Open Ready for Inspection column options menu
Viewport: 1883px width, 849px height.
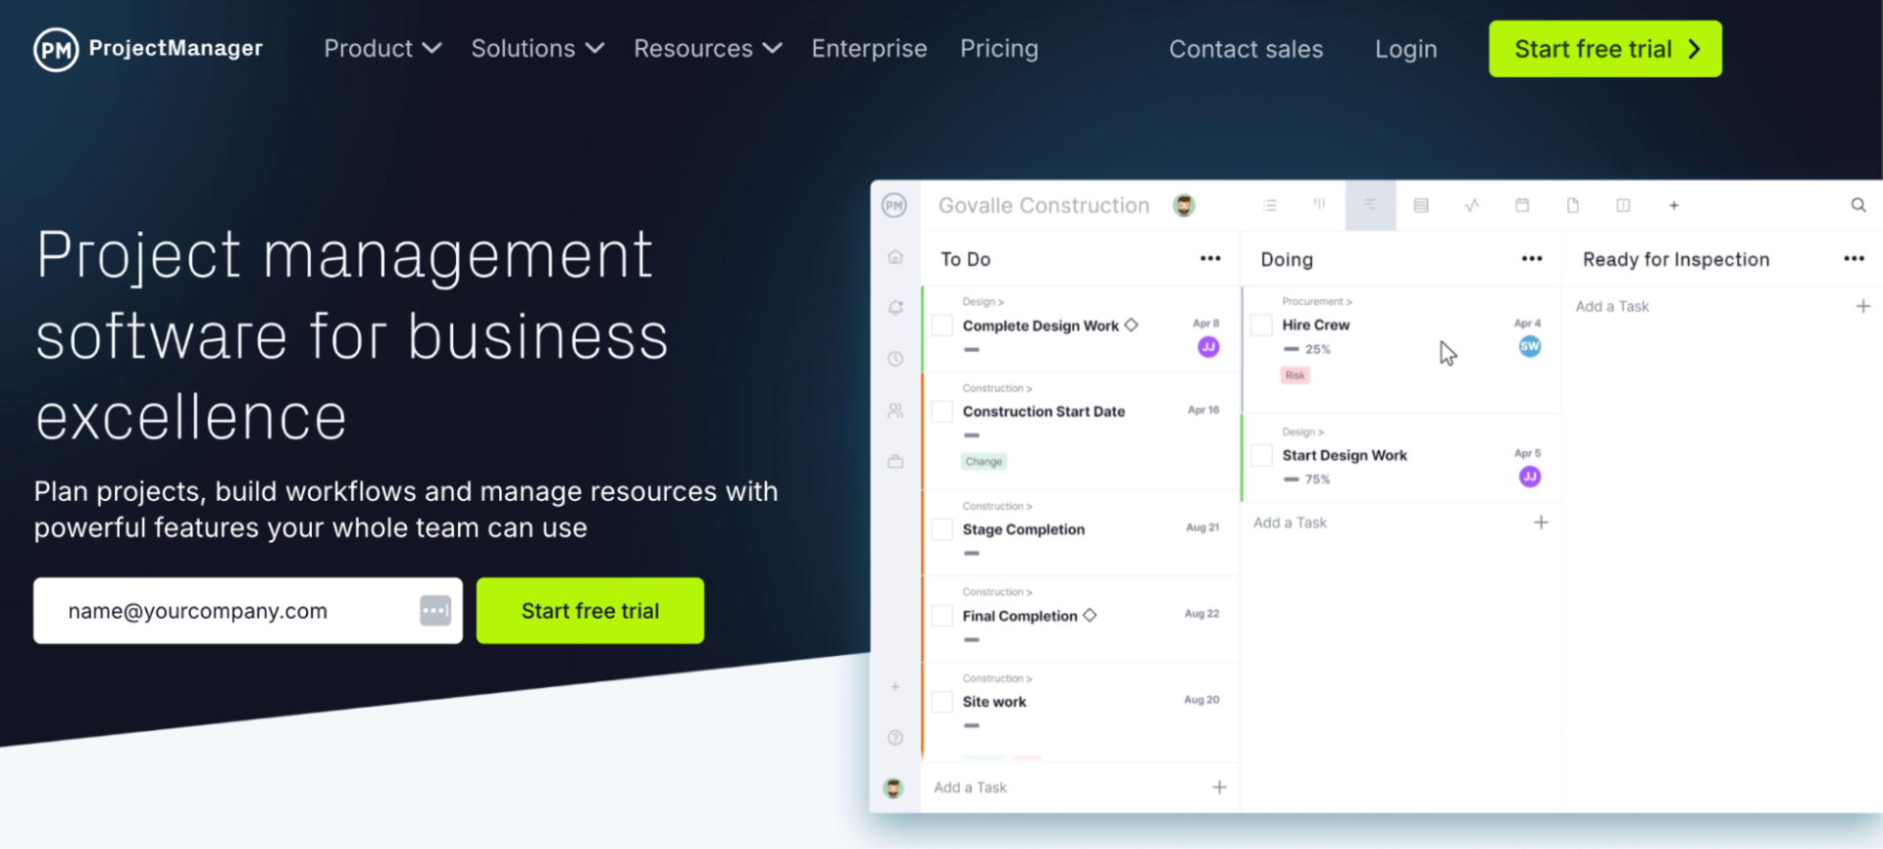pyautogui.click(x=1854, y=259)
